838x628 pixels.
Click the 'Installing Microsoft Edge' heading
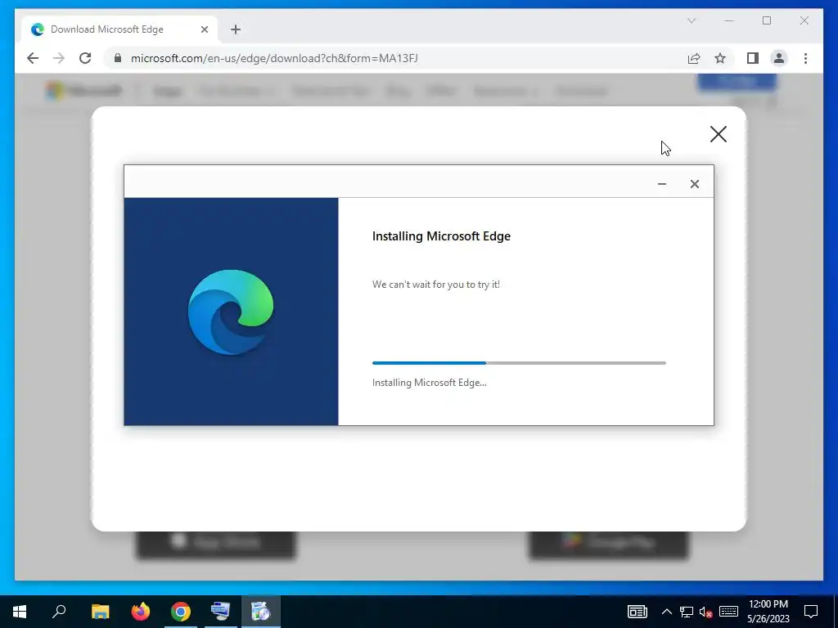[441, 236]
